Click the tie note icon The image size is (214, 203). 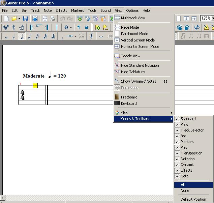[101, 36]
